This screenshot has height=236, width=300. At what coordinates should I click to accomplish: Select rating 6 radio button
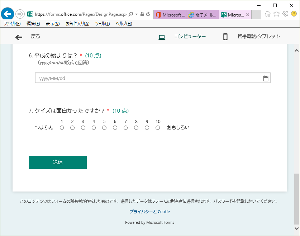coord(115,128)
